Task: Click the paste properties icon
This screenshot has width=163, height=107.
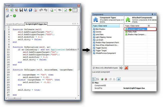Action: tap(114, 79)
